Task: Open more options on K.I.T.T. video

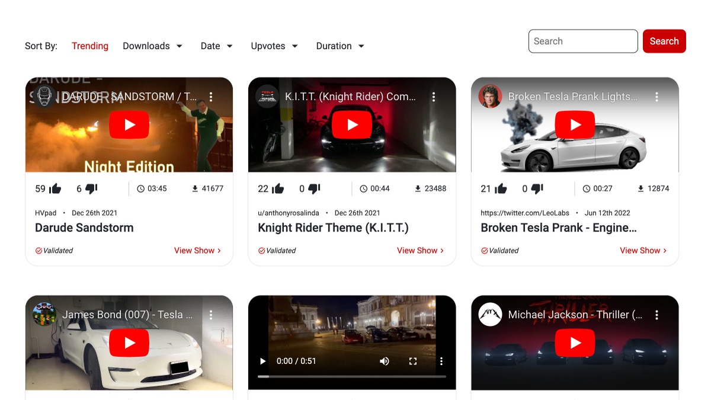Action: [x=434, y=97]
